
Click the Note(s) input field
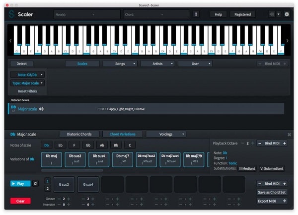pos(87,14)
